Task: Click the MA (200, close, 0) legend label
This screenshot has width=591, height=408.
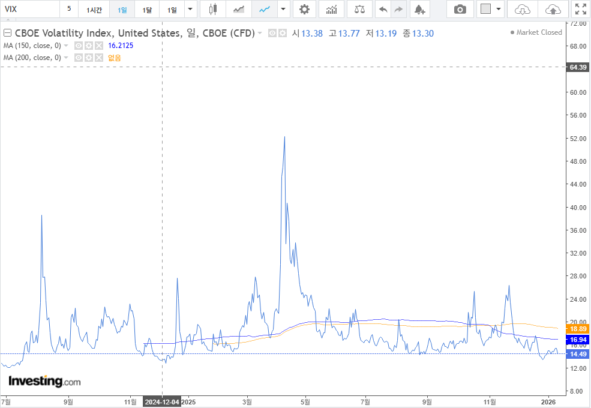Action: point(32,58)
